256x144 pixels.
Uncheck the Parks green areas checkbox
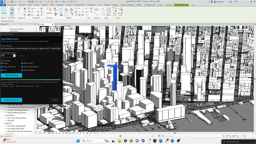point(2,67)
